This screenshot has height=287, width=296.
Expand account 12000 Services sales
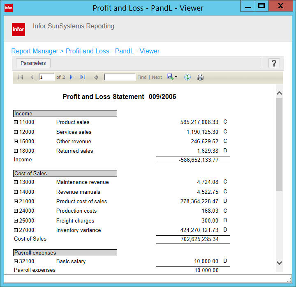pos(16,132)
